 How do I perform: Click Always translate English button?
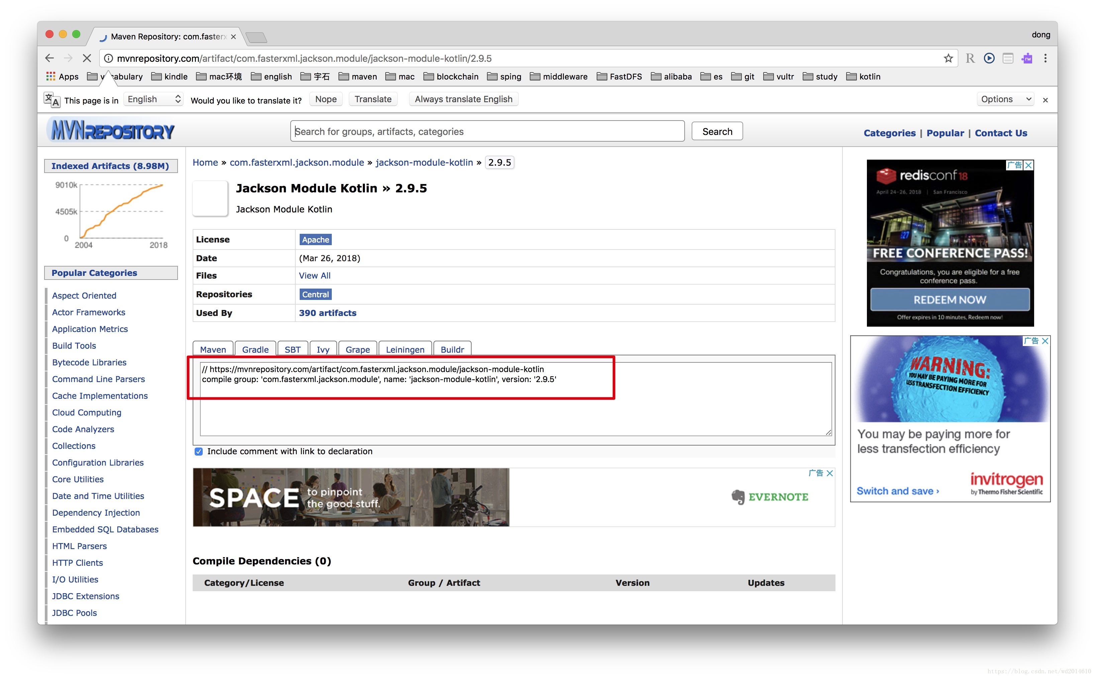463,99
